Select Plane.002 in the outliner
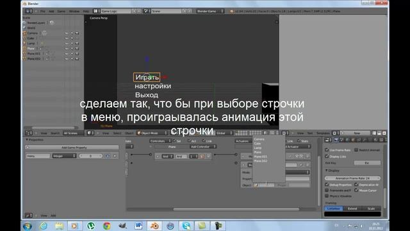This screenshot has height=231, width=410. click(x=34, y=59)
